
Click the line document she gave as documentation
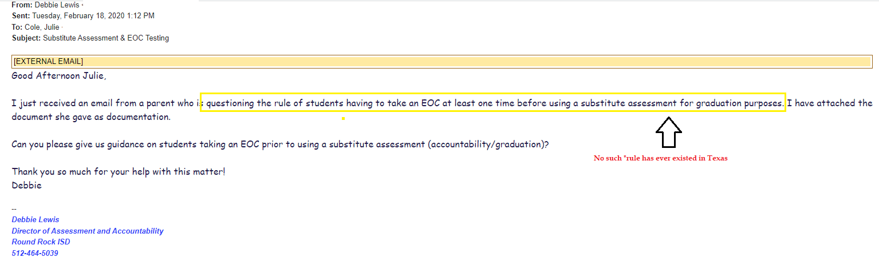click(x=91, y=117)
